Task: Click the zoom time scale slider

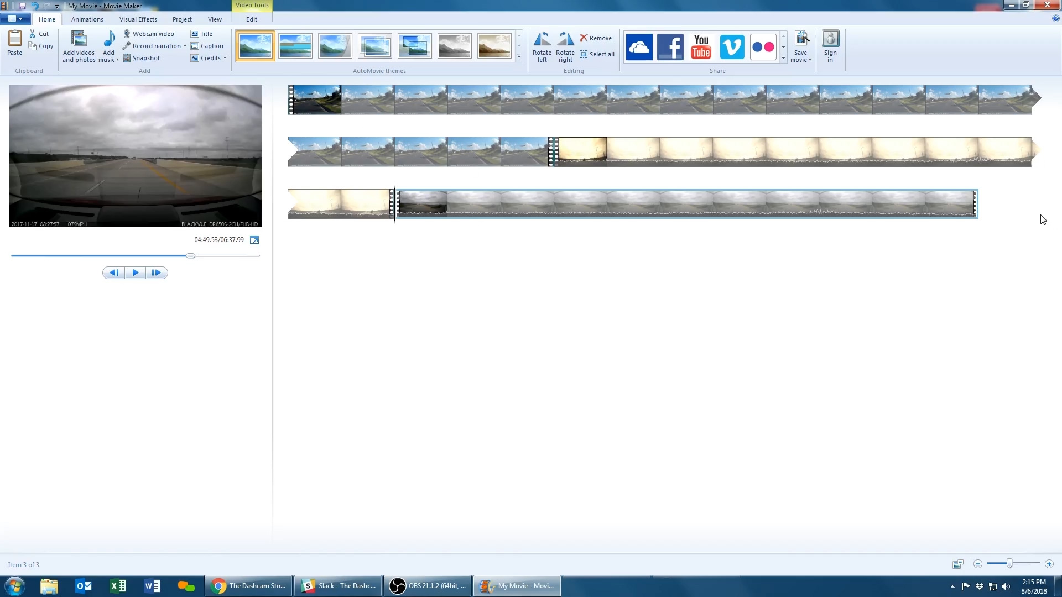Action: [1009, 564]
